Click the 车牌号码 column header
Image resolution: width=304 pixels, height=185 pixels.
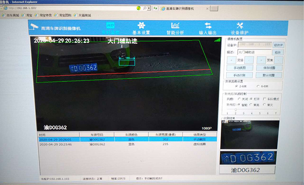tap(96, 134)
